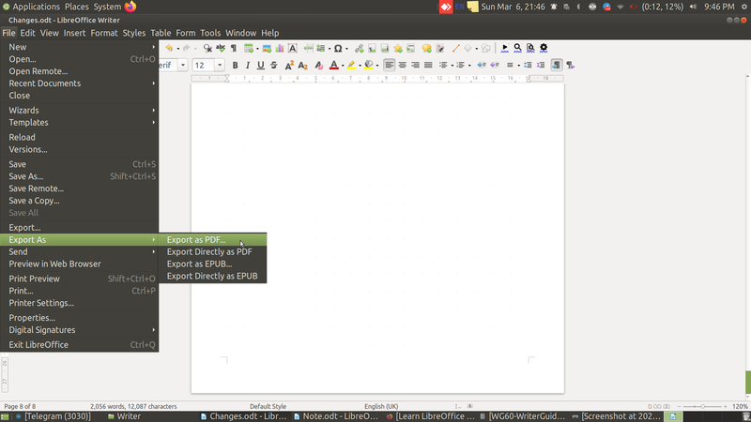This screenshot has width=751, height=422.
Task: Open the font color dropdown arrow
Action: pos(343,66)
